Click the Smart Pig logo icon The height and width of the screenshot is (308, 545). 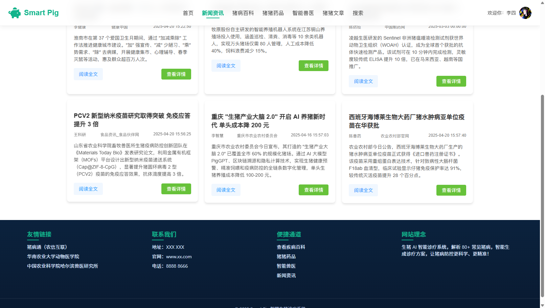15,13
